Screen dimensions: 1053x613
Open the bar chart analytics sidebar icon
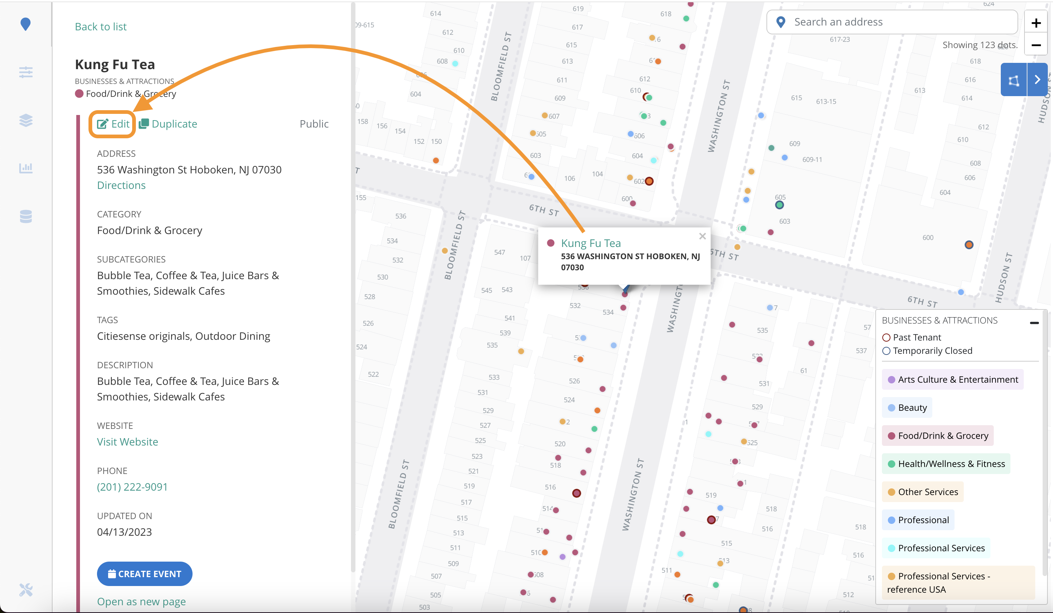coord(26,168)
